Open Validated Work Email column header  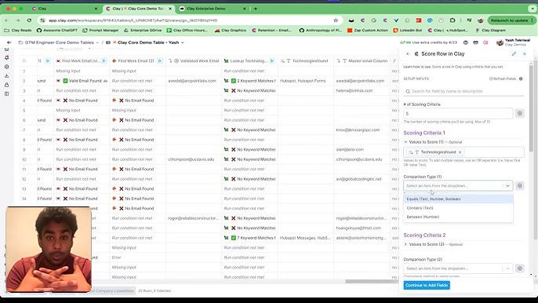pos(194,60)
